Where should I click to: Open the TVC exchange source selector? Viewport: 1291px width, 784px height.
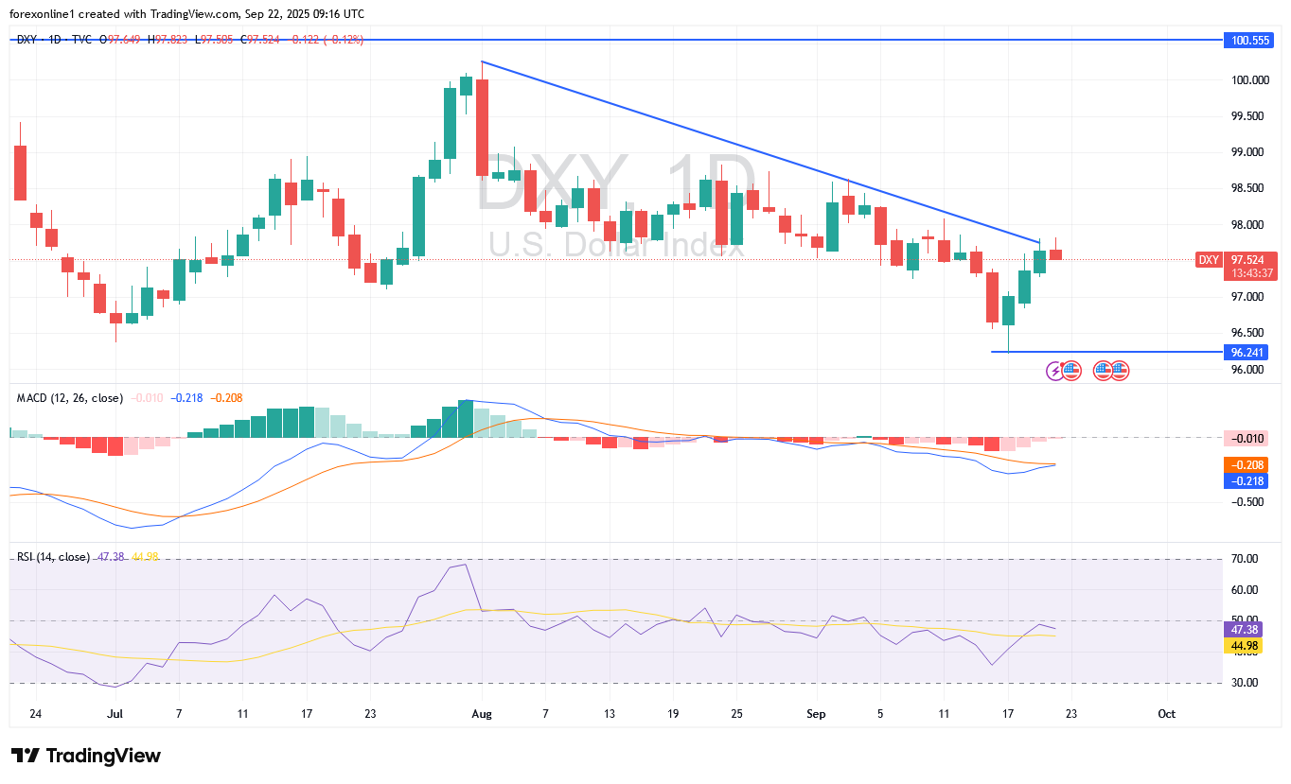80,41
